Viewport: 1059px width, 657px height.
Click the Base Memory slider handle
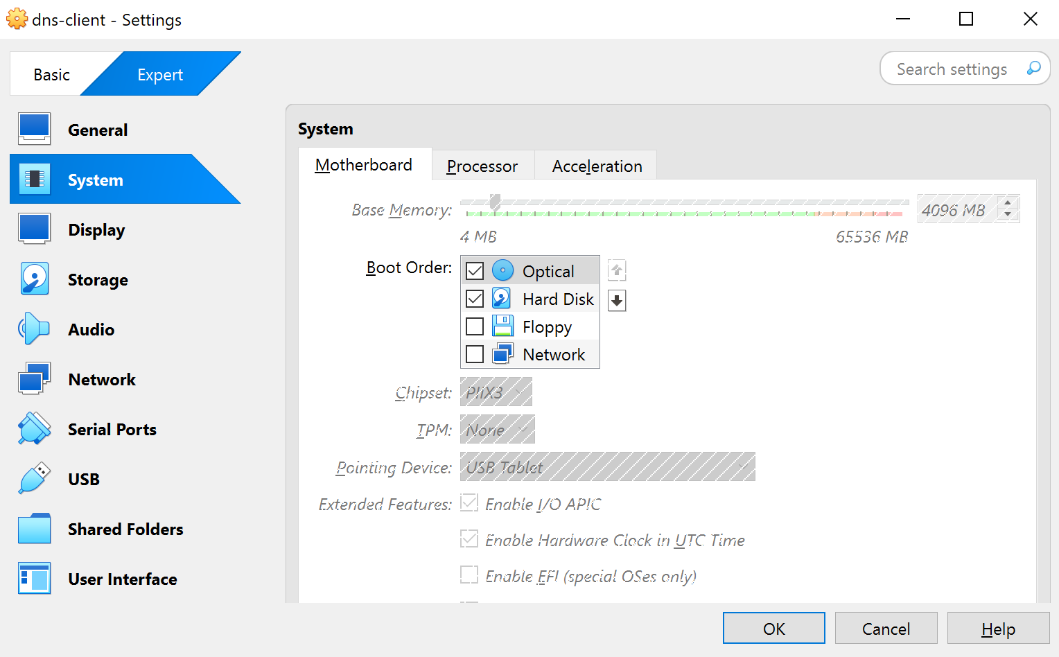(x=495, y=202)
